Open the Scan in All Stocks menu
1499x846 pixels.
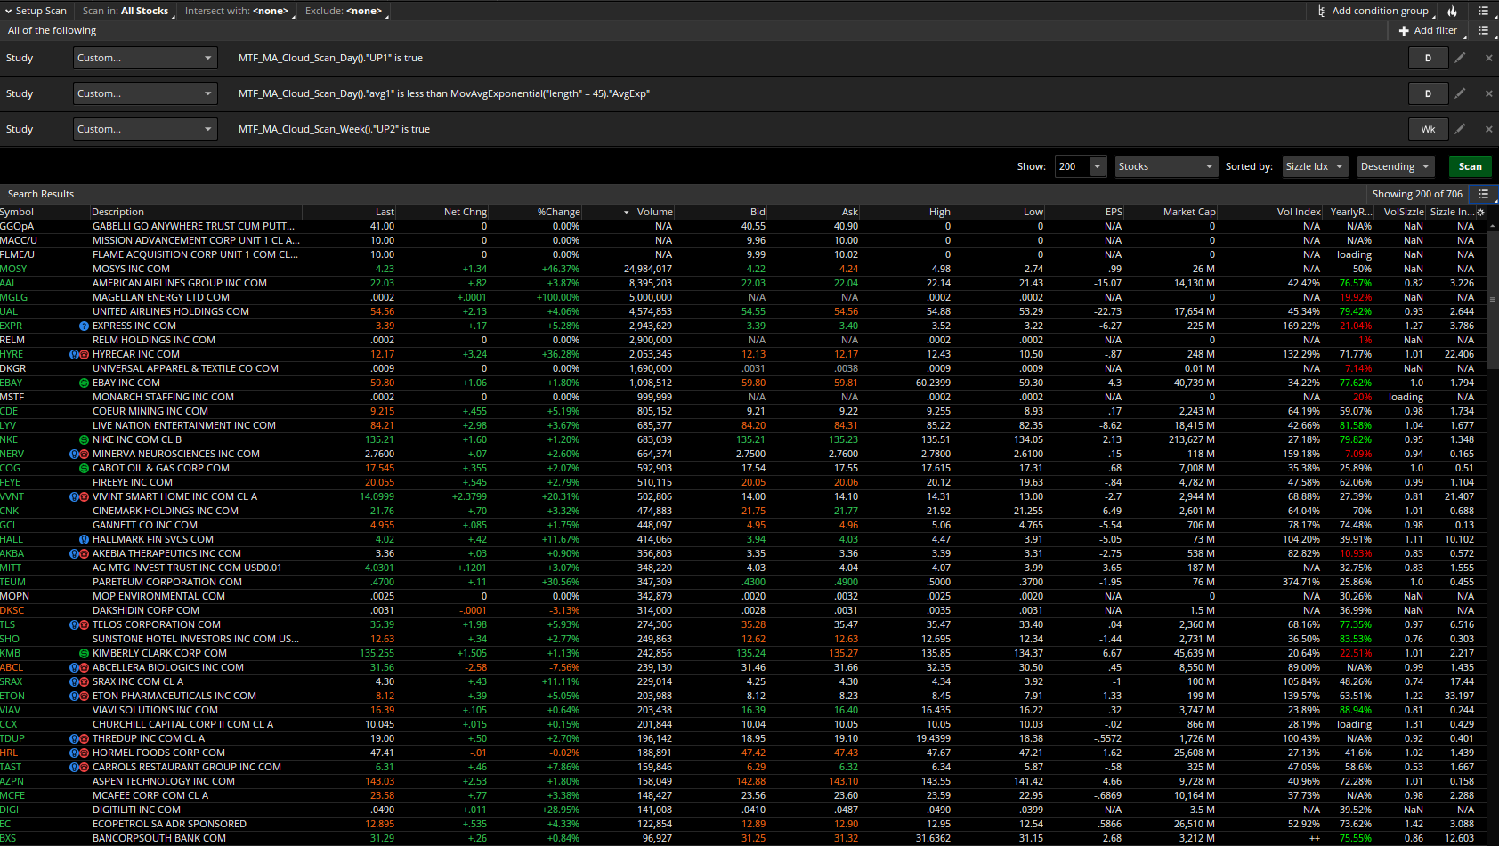[126, 11]
